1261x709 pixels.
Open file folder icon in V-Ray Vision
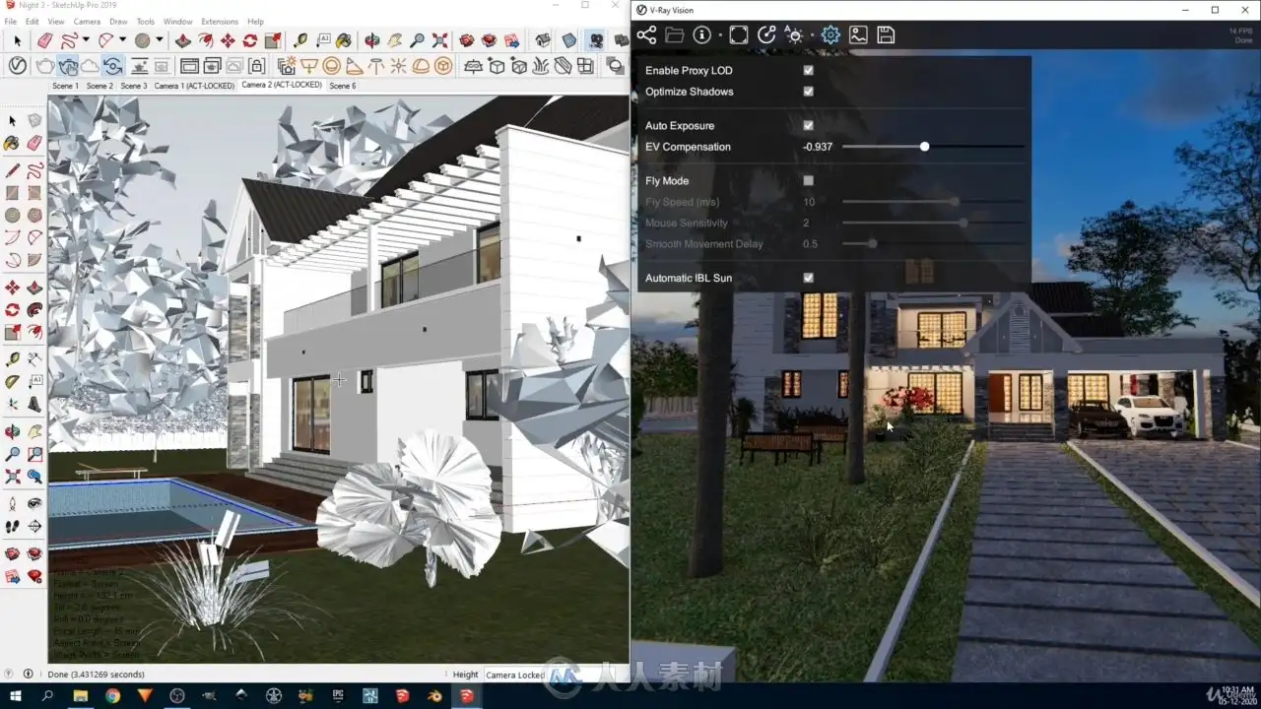tap(674, 35)
